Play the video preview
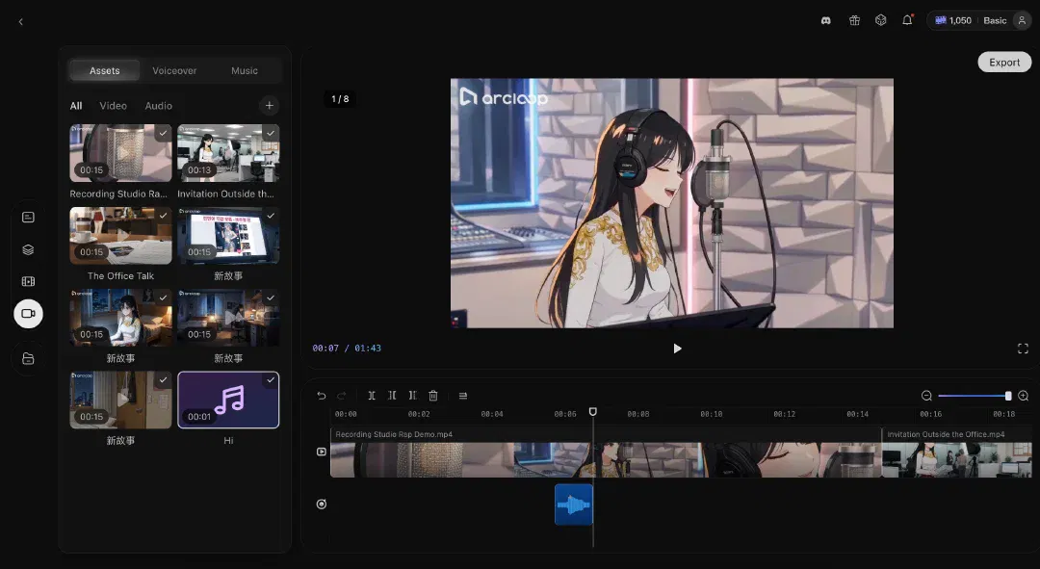This screenshot has width=1040, height=569. click(x=677, y=349)
